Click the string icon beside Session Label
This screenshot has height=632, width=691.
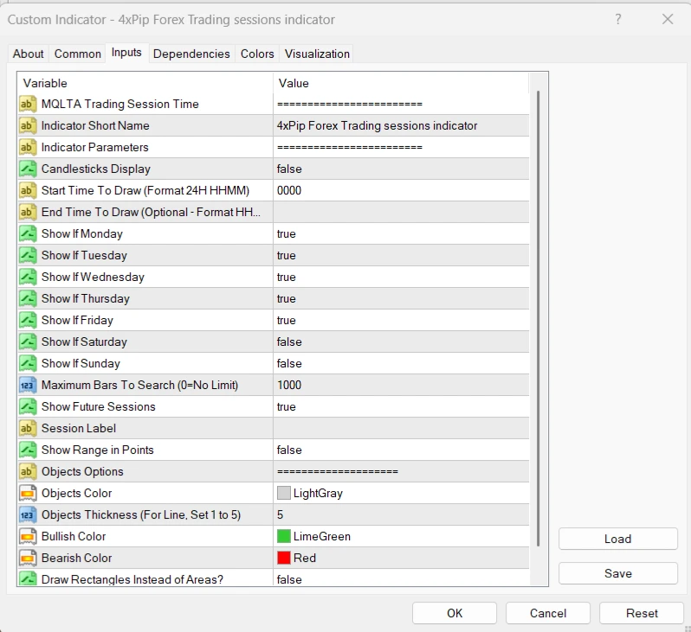click(x=28, y=428)
